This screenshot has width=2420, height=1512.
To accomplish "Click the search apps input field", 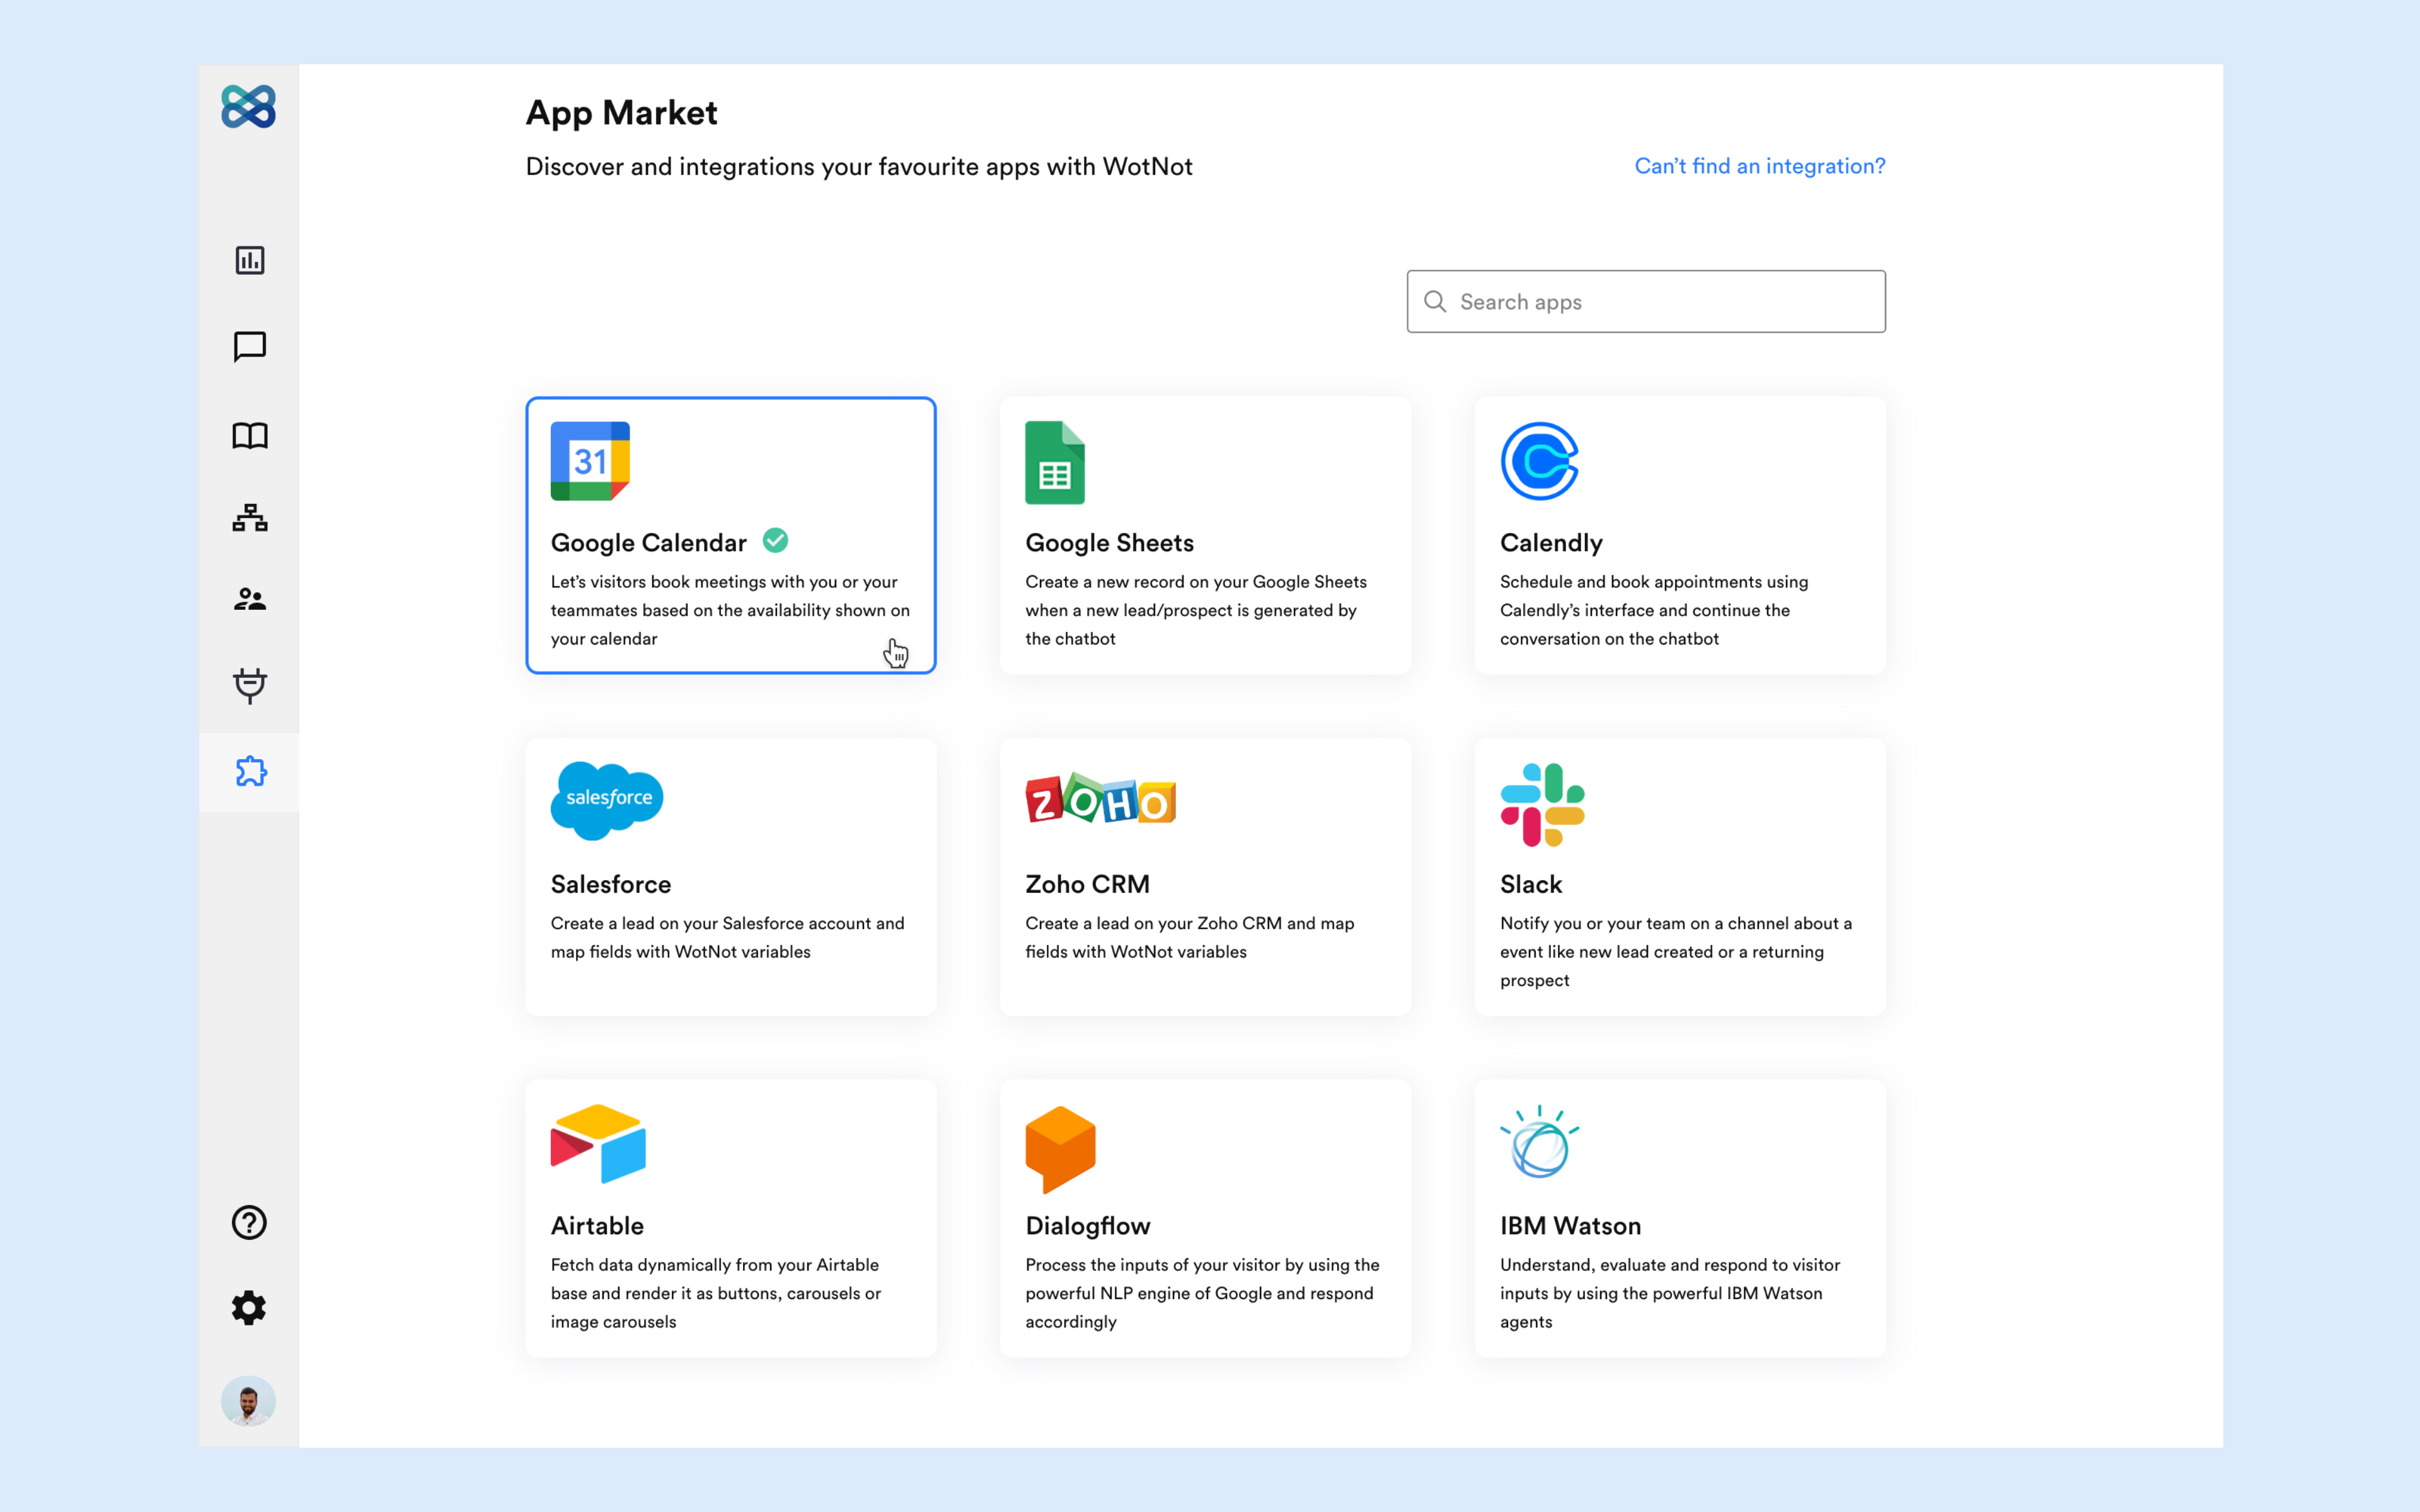I will pyautogui.click(x=1645, y=301).
